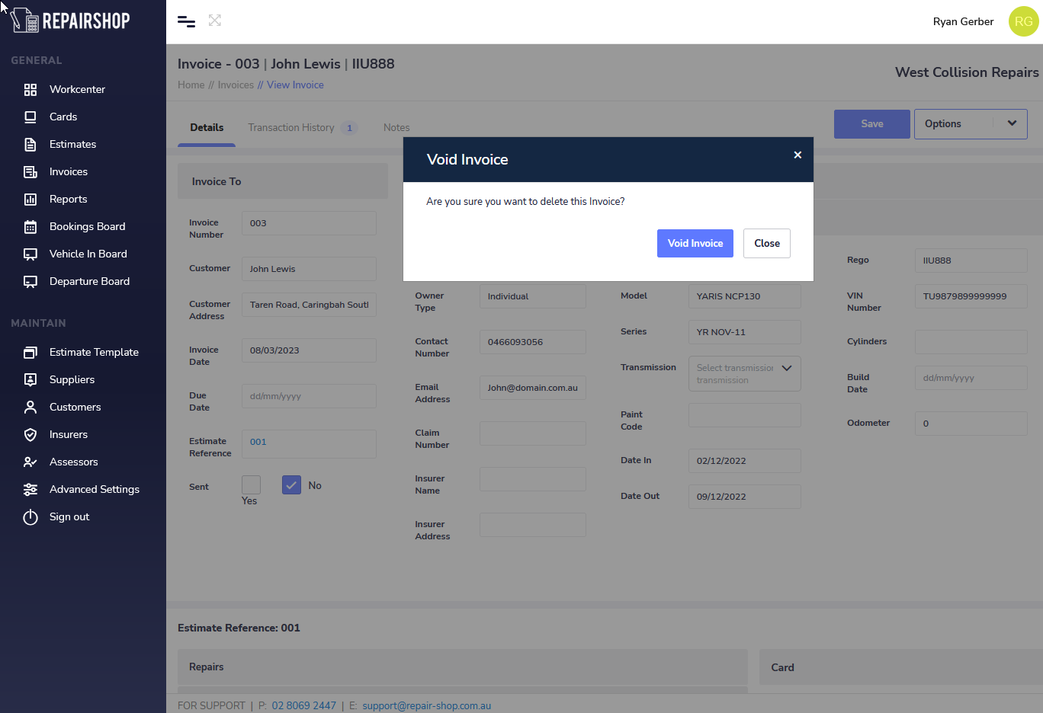Check the Sent 'Yes' checkbox
1043x713 pixels.
[251, 484]
